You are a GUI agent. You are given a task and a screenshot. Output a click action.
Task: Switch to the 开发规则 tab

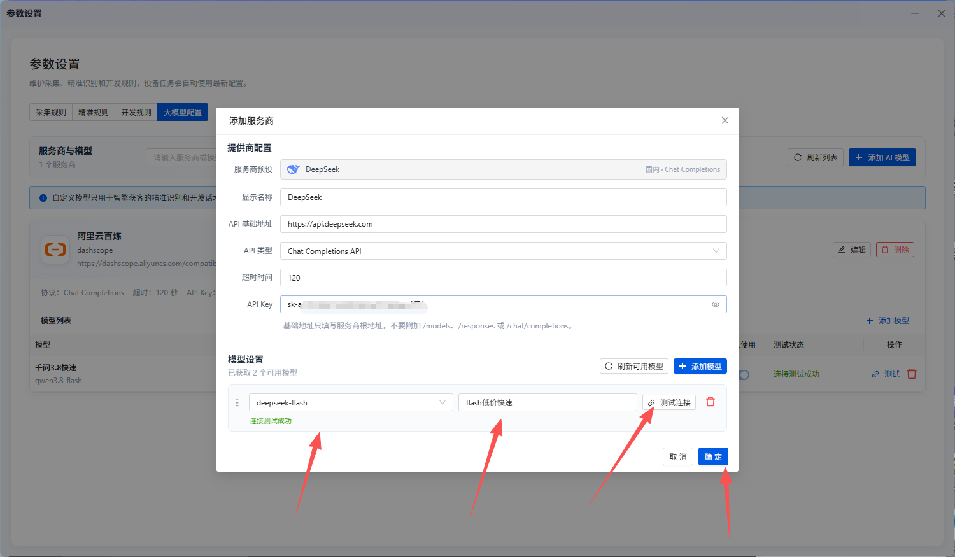[x=136, y=112]
